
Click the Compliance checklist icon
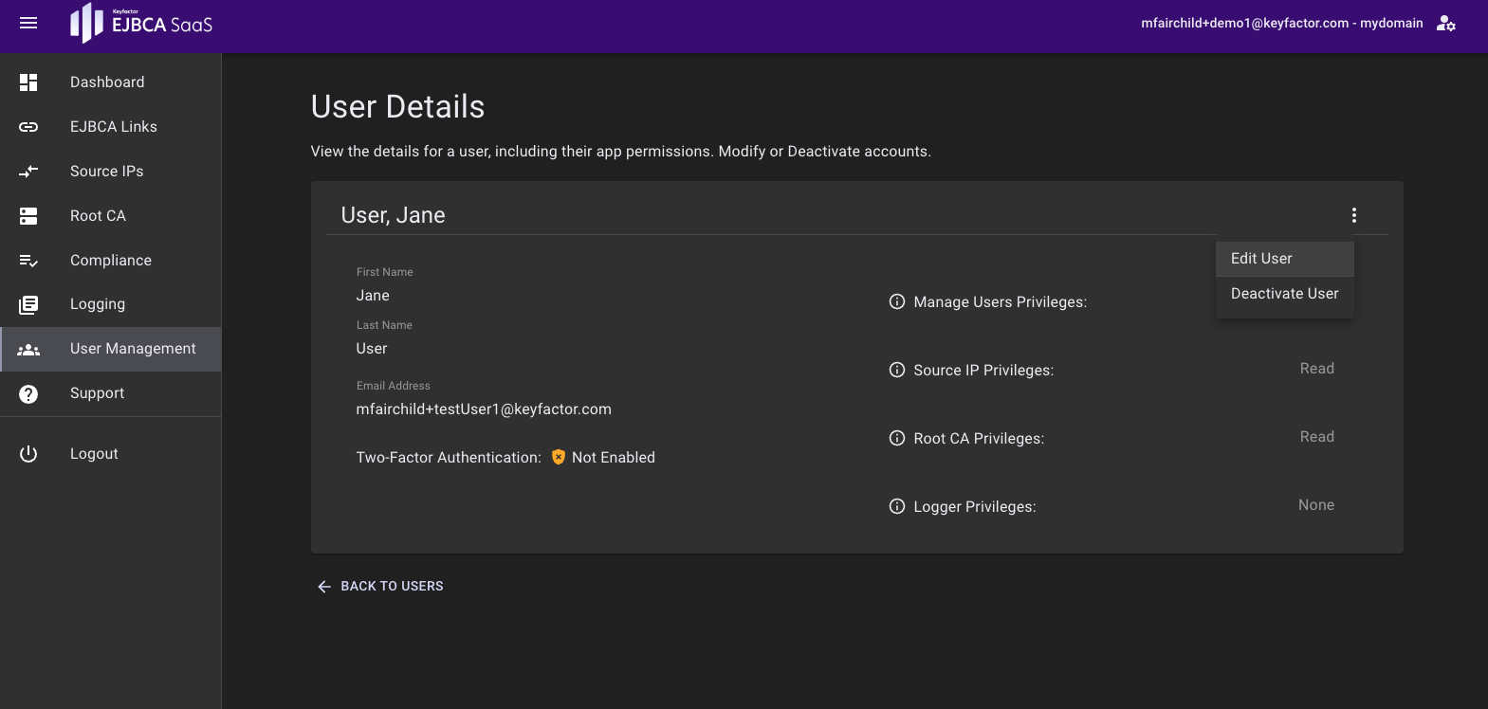tap(28, 261)
